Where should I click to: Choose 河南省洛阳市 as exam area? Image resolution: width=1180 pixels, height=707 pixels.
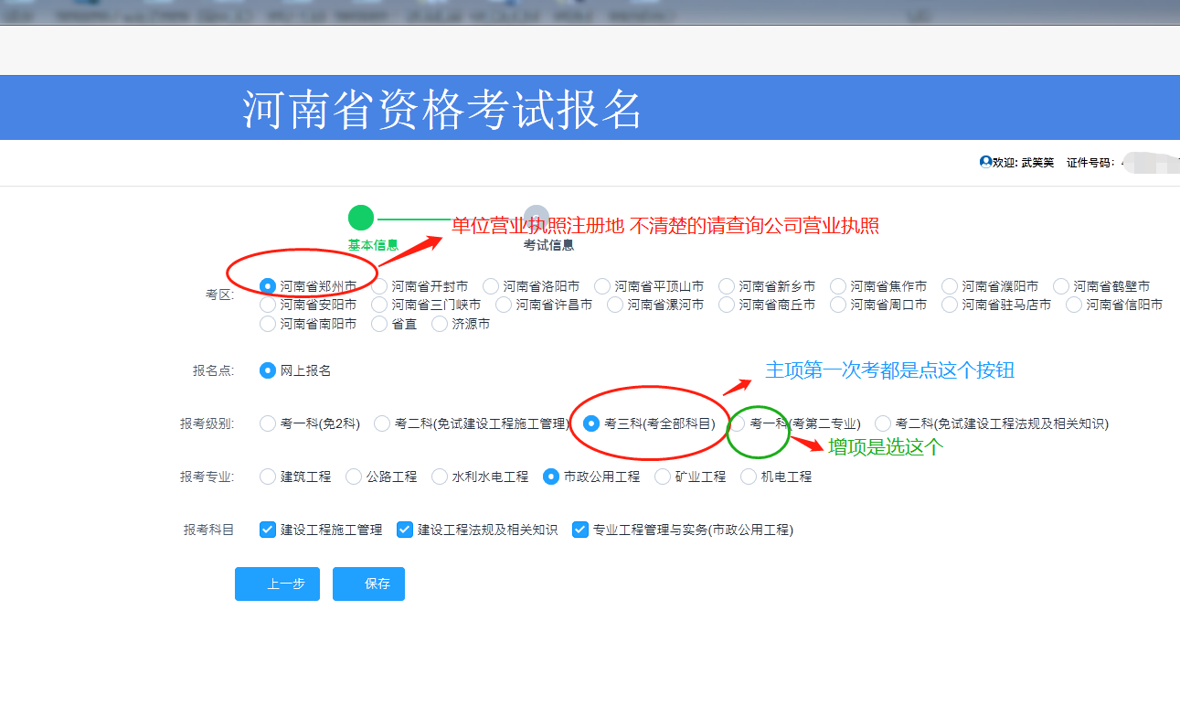tap(491, 286)
